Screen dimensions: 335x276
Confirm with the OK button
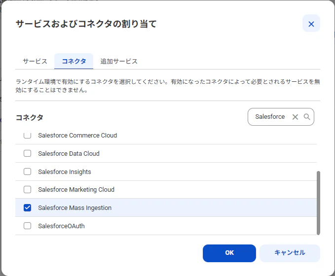229,253
